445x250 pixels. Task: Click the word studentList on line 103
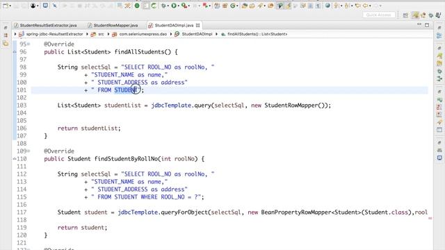pos(122,106)
